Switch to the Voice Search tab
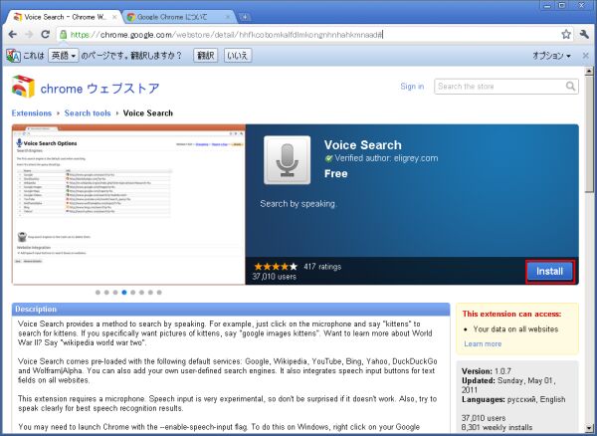The width and height of the screenshot is (597, 436). coord(65,17)
